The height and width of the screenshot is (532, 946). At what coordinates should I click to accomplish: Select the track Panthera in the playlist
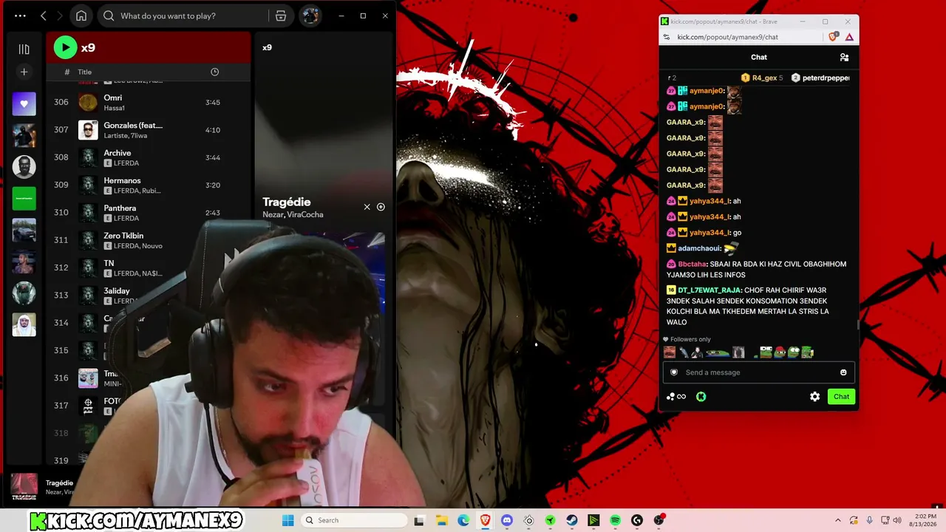(x=148, y=213)
